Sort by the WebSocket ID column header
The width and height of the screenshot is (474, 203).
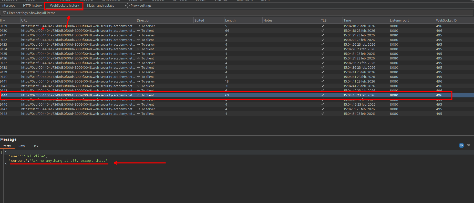(446, 21)
